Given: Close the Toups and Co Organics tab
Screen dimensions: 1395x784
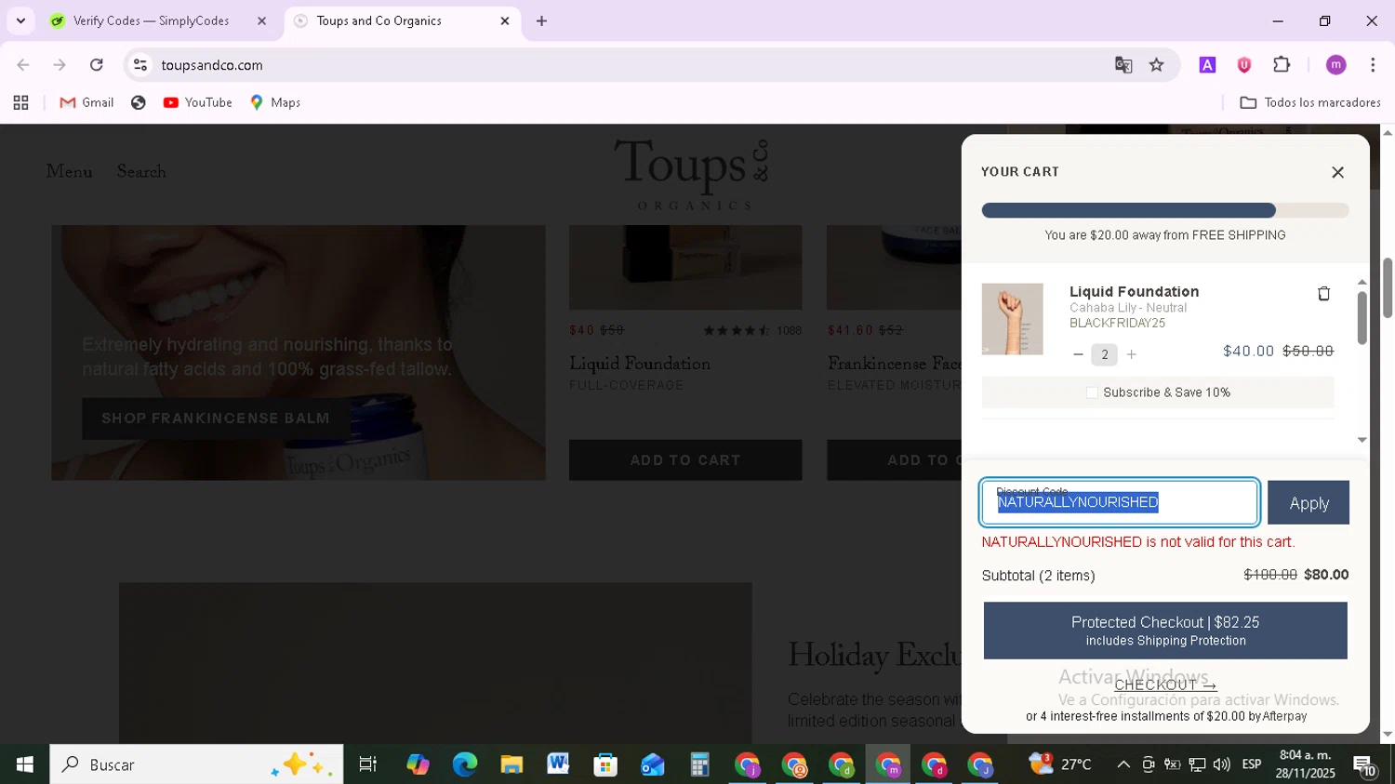Looking at the screenshot, I should coord(505,20).
